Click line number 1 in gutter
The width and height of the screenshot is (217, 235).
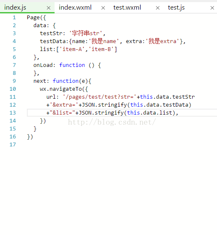pos(14,18)
